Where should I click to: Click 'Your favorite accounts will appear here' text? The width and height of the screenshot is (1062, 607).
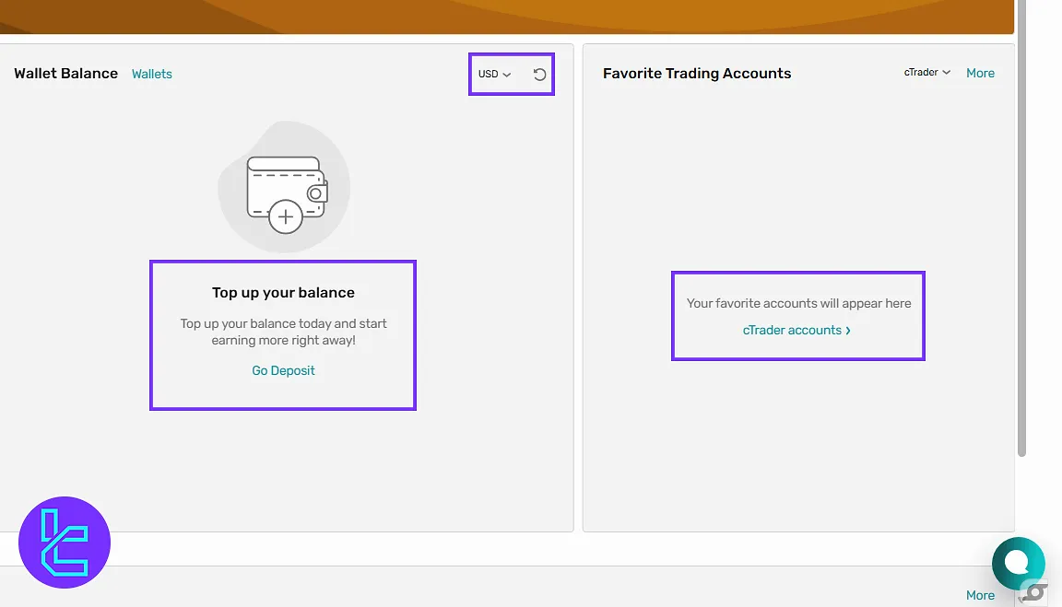(798, 303)
